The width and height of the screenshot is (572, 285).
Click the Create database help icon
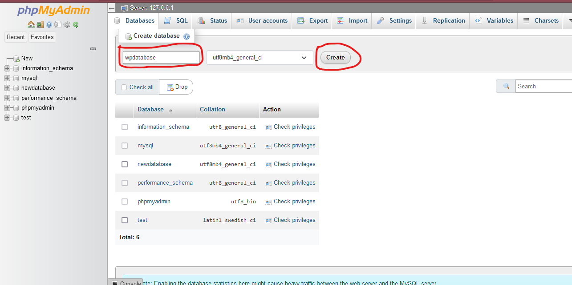[187, 36]
